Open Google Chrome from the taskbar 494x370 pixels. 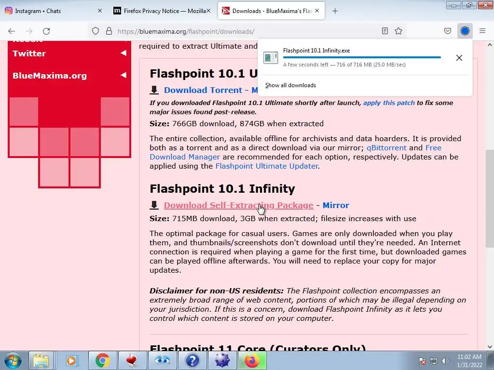[x=102, y=360]
